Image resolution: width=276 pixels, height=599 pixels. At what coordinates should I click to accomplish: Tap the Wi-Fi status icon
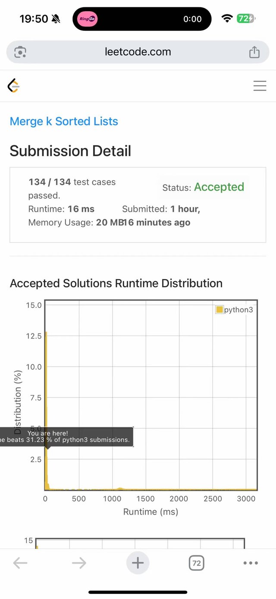(227, 19)
